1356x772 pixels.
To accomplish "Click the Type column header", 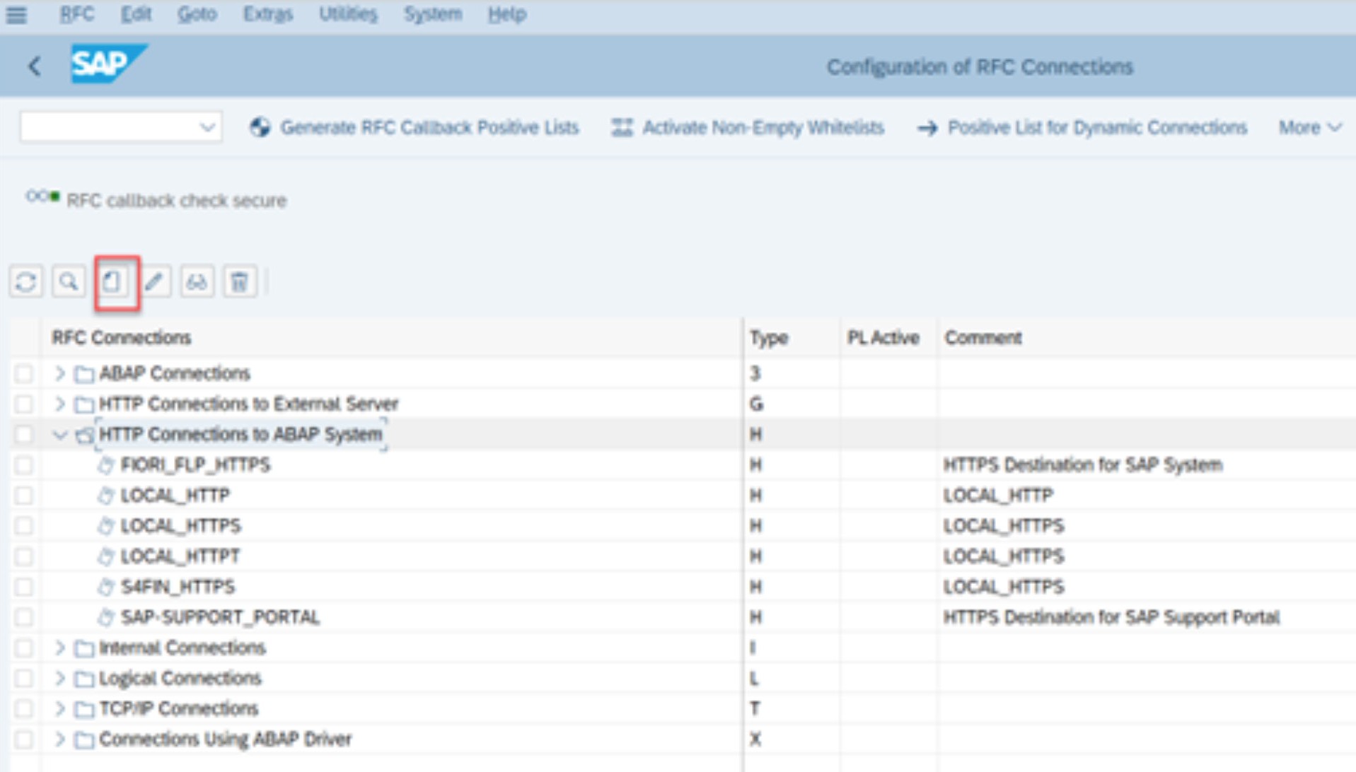I will (x=769, y=338).
